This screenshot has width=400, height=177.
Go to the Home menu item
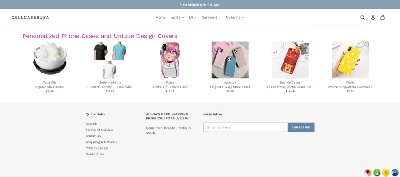point(160,18)
